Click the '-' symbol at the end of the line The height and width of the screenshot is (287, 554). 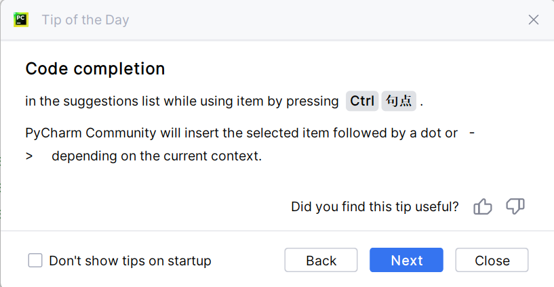tap(472, 133)
